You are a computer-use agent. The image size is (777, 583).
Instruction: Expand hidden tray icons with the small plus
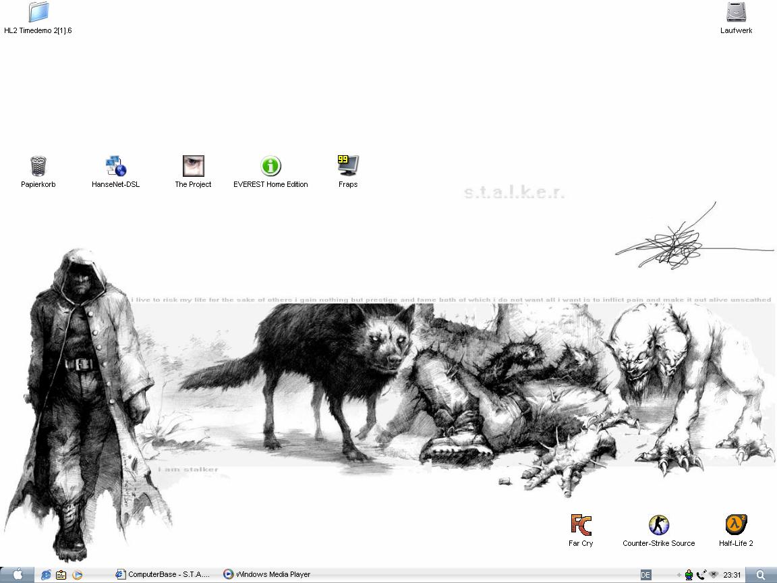point(679,575)
